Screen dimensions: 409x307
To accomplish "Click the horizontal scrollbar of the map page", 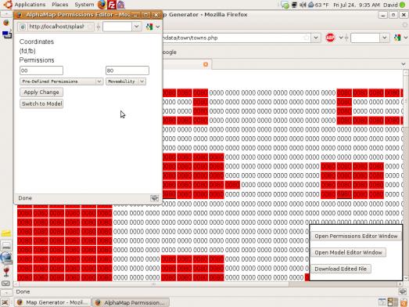I will click(209, 284).
